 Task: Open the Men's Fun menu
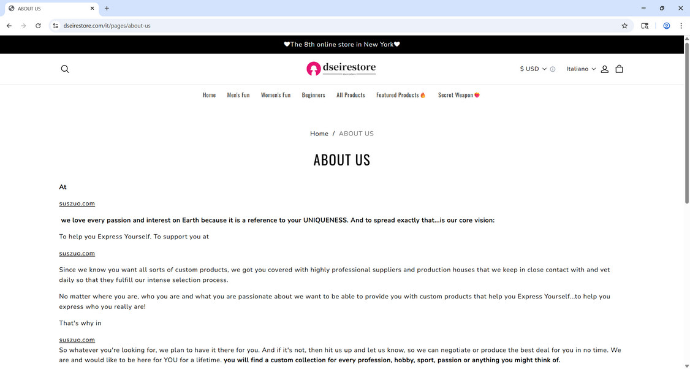tap(238, 94)
